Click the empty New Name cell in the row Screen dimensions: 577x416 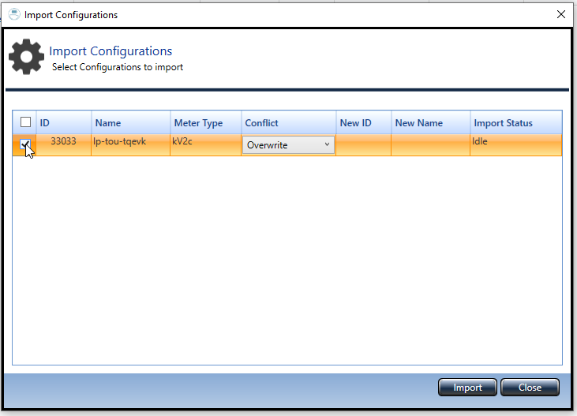[430, 145]
